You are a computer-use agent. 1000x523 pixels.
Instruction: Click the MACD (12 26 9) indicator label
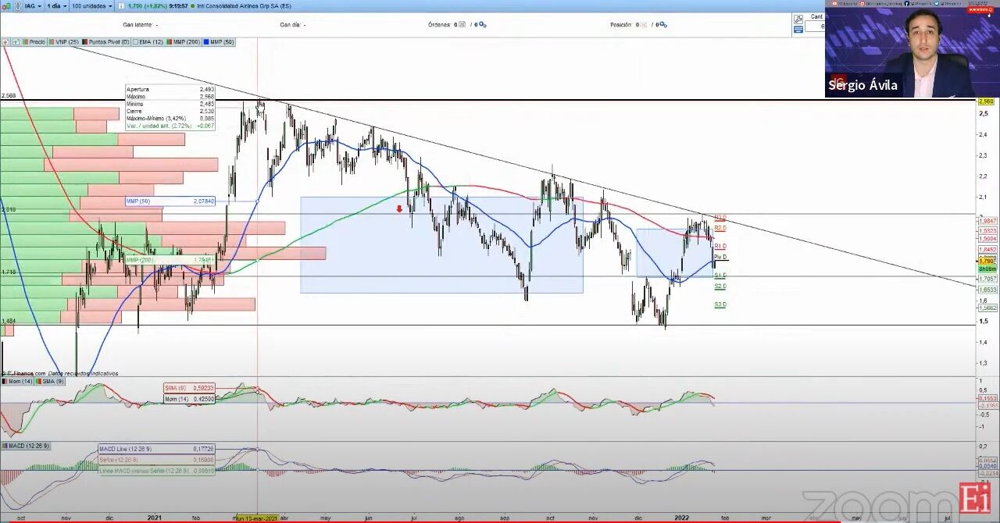(25, 446)
